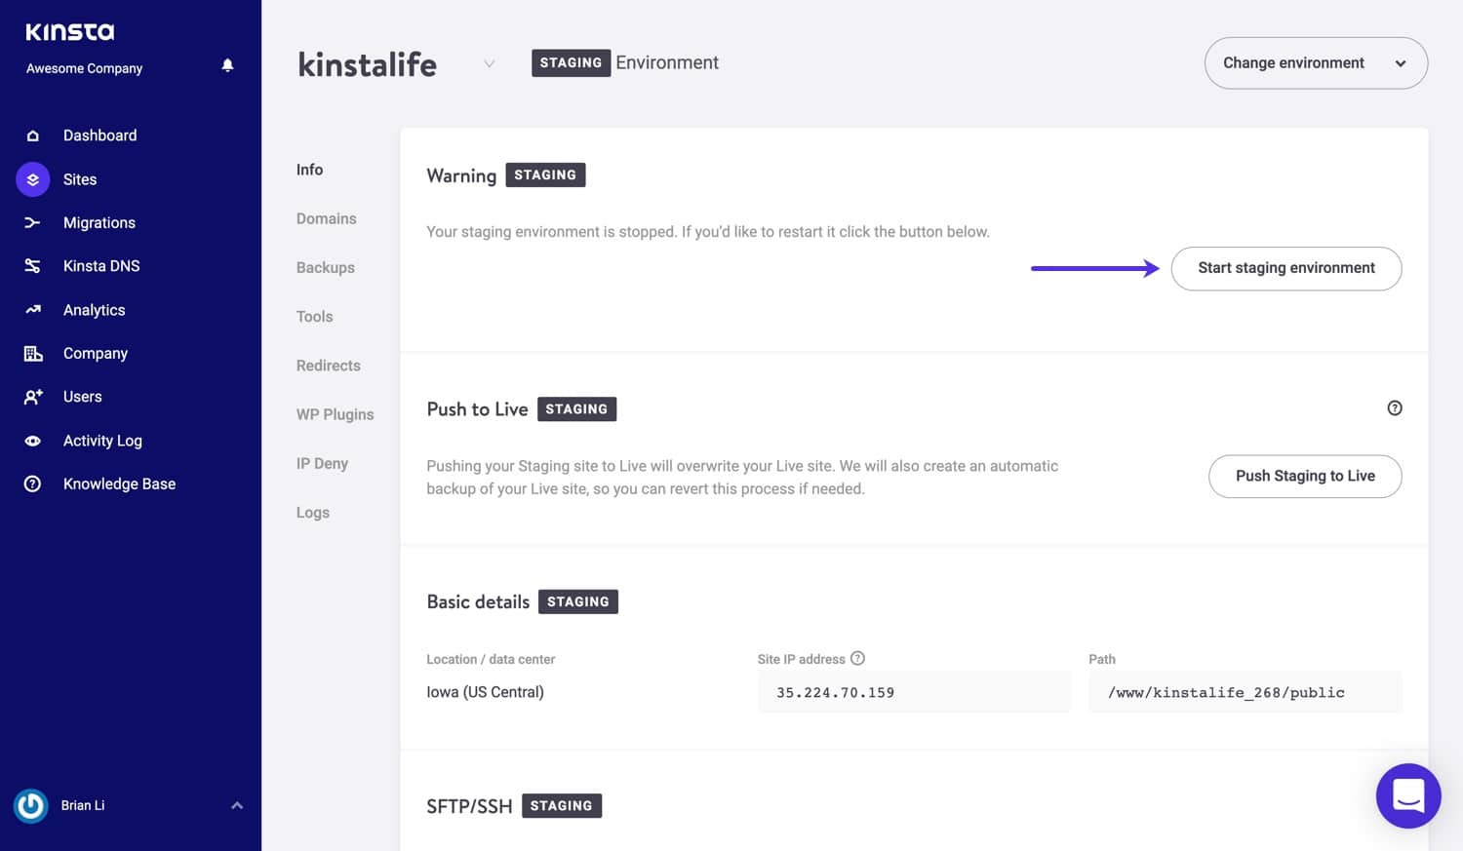Viewport: 1463px width, 851px height.
Task: Click the Site IP address field
Action: pos(914,692)
